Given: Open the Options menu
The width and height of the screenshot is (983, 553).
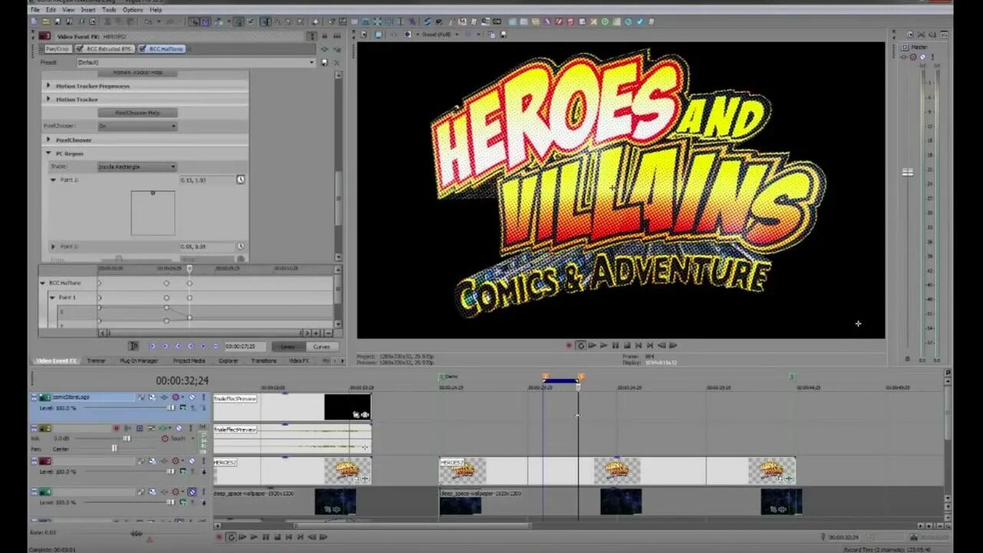Looking at the screenshot, I should pos(133,10).
